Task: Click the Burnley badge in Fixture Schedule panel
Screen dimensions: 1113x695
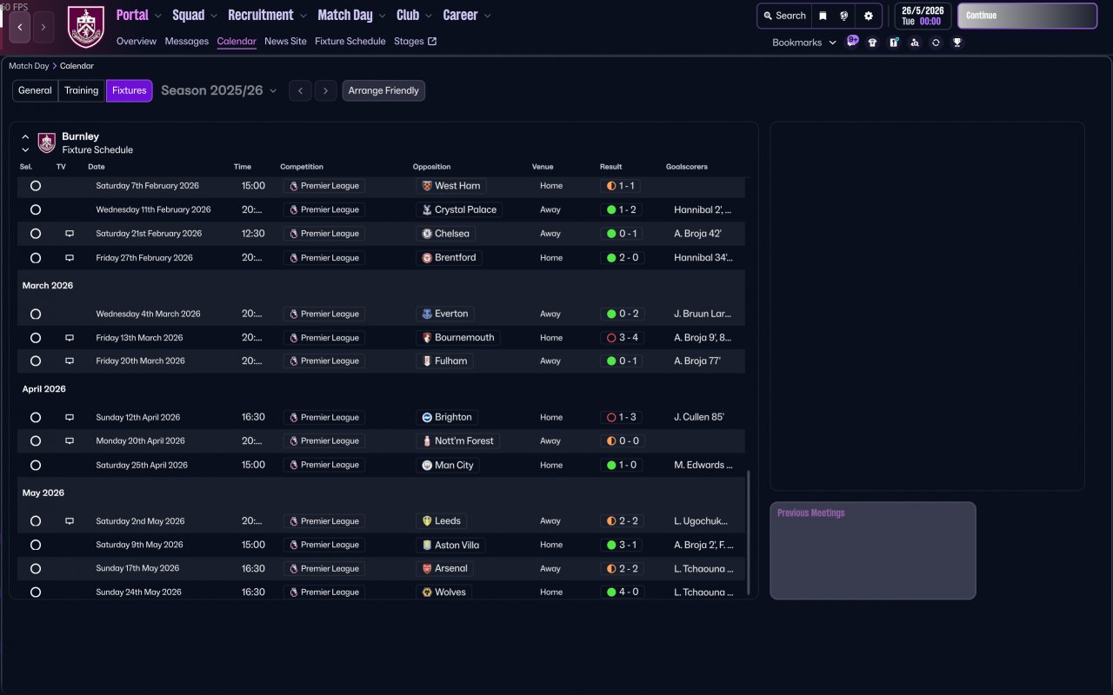Action: coord(47,142)
